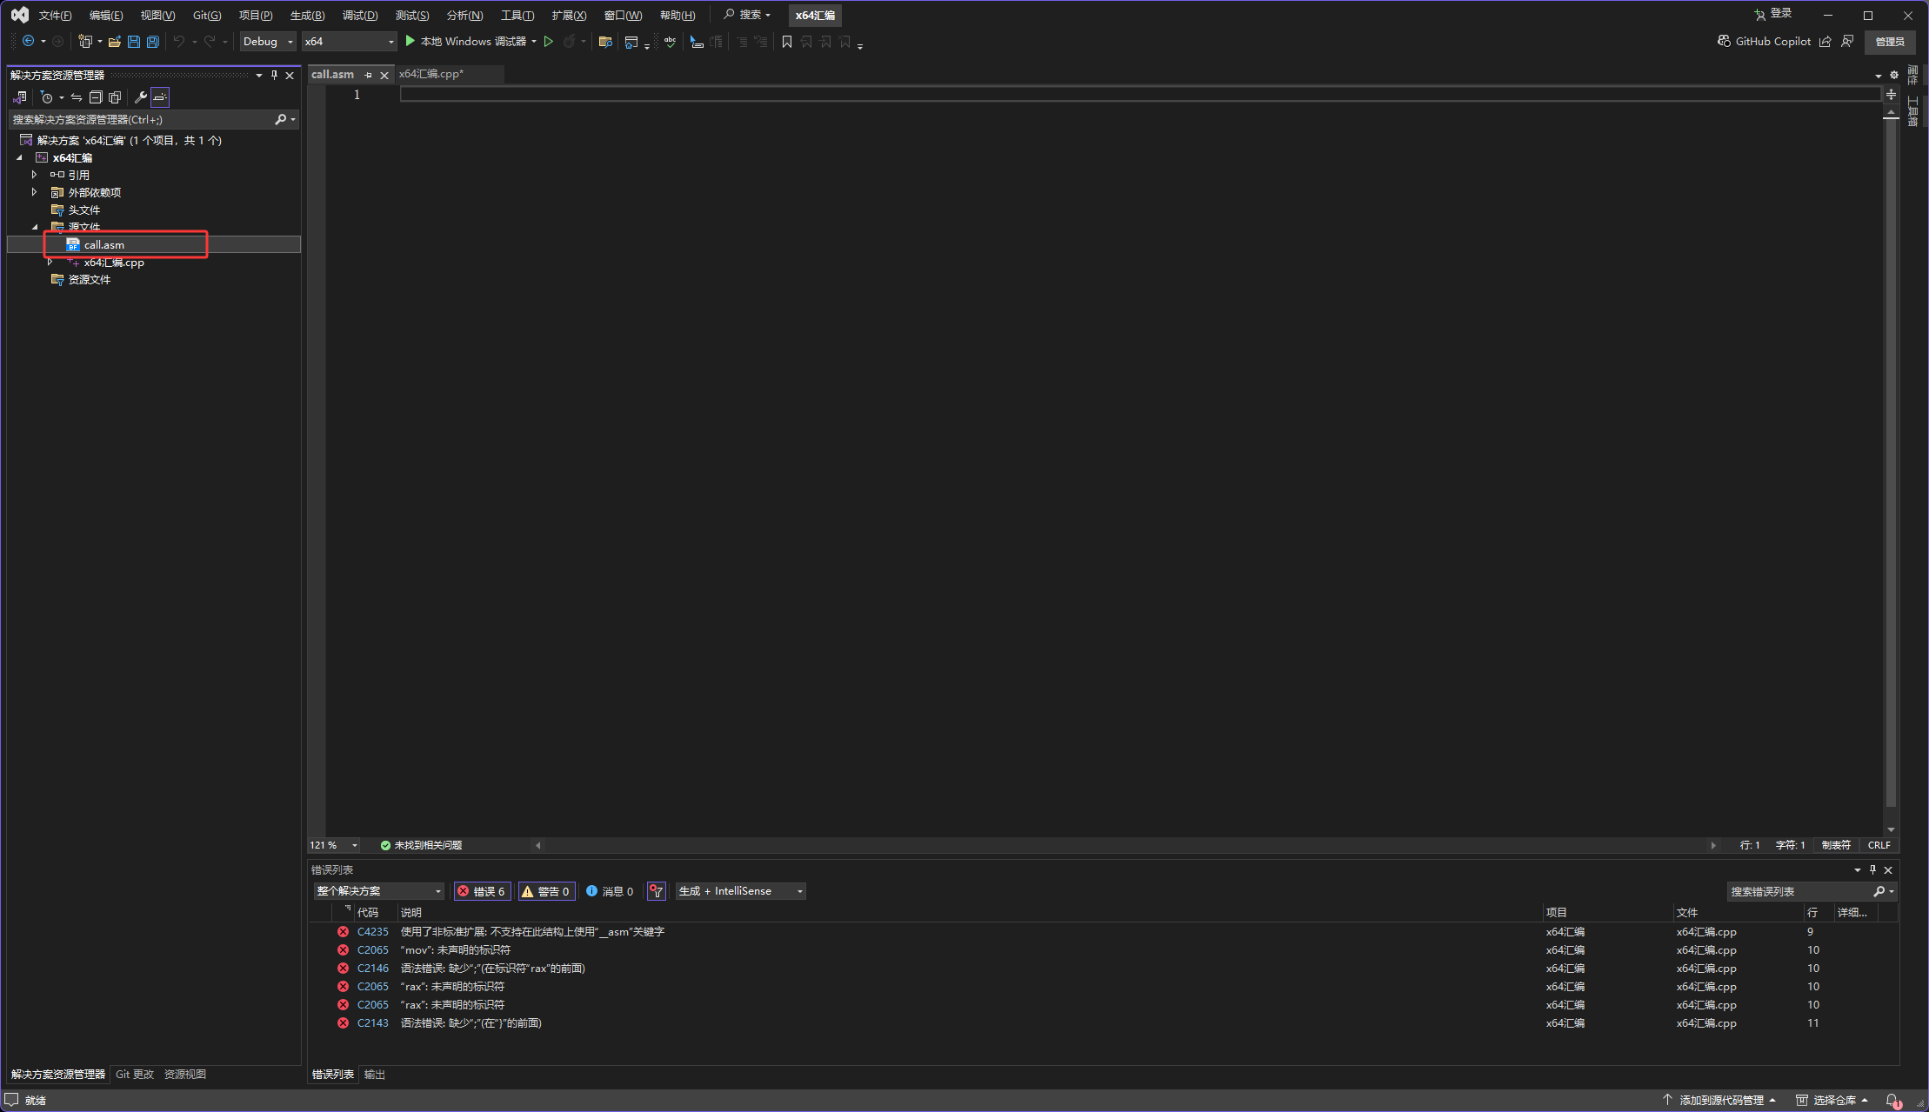Open the properties wrench icon in Solution Explorer
This screenshot has width=1929, height=1112.
point(140,97)
